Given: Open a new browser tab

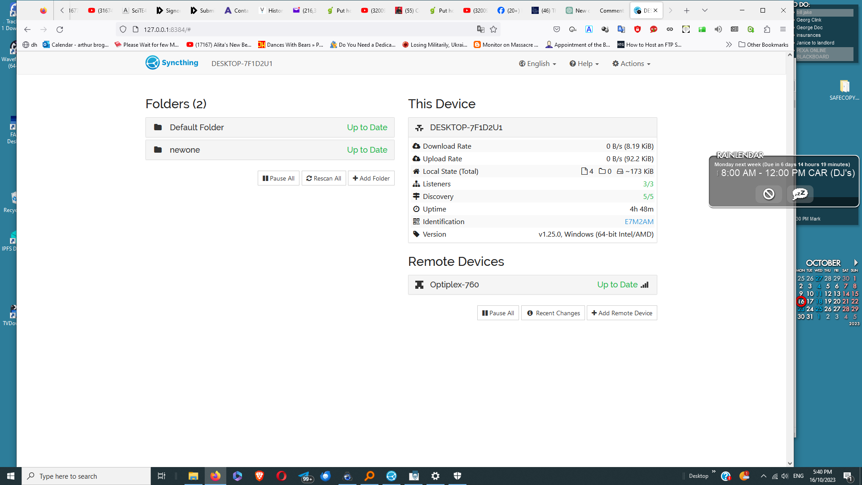Looking at the screenshot, I should [686, 10].
